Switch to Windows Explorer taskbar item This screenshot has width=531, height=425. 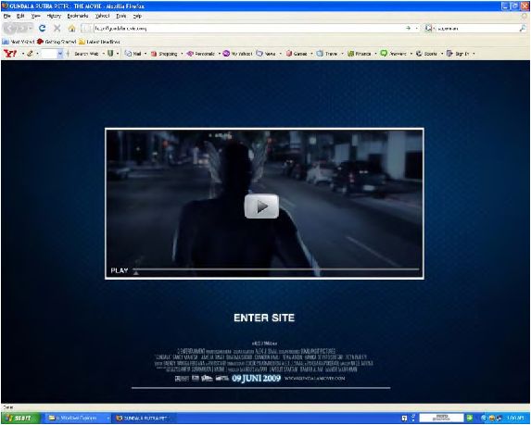click(77, 419)
